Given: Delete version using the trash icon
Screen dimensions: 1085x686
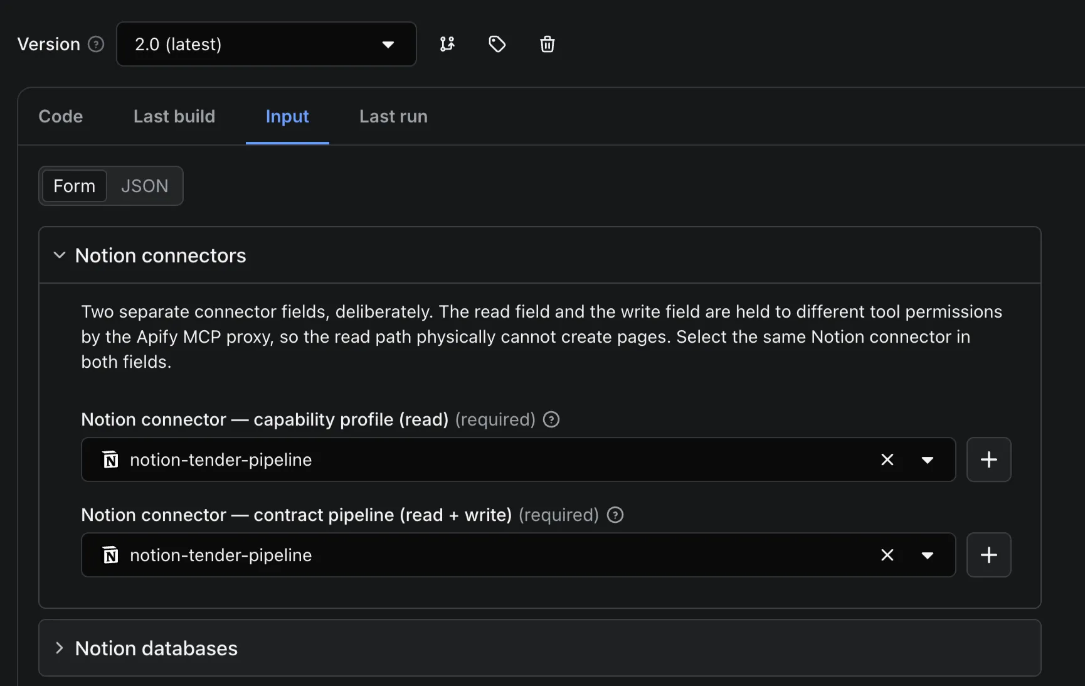Looking at the screenshot, I should 548,44.
